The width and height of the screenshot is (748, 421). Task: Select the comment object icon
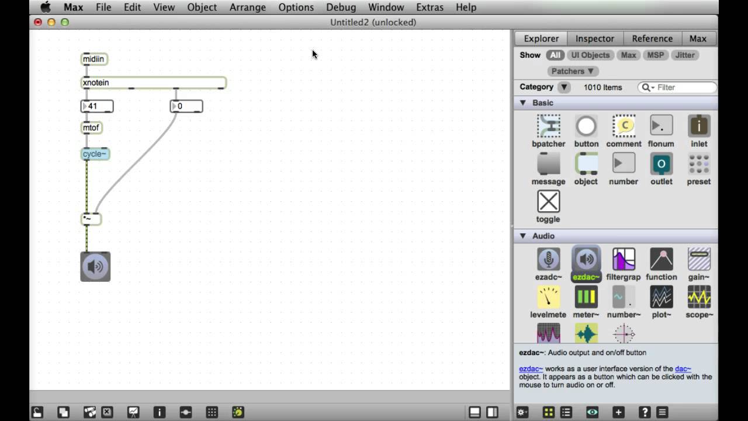tap(624, 126)
